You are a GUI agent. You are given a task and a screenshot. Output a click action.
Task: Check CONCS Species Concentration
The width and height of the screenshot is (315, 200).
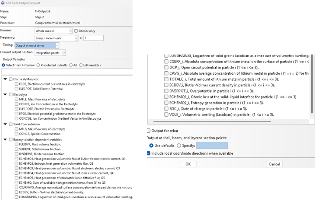coord(17,134)
